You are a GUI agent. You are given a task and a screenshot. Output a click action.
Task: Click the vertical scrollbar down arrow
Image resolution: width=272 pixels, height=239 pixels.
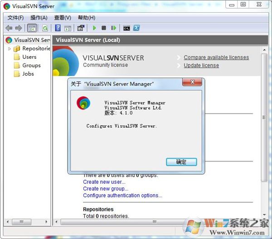(x=264, y=215)
